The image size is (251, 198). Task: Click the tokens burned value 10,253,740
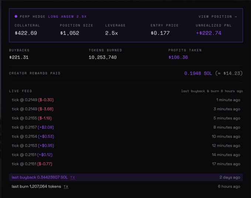(103, 57)
